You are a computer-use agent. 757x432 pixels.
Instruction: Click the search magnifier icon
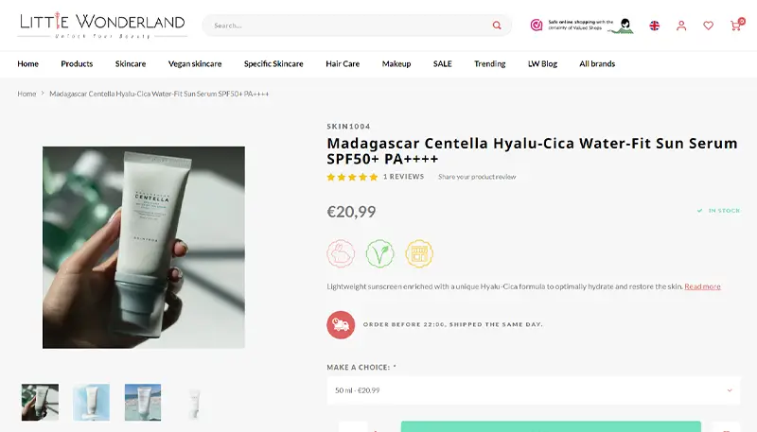pos(496,26)
